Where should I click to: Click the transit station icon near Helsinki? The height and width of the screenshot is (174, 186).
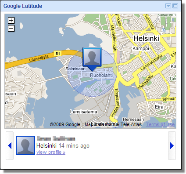click(x=164, y=30)
